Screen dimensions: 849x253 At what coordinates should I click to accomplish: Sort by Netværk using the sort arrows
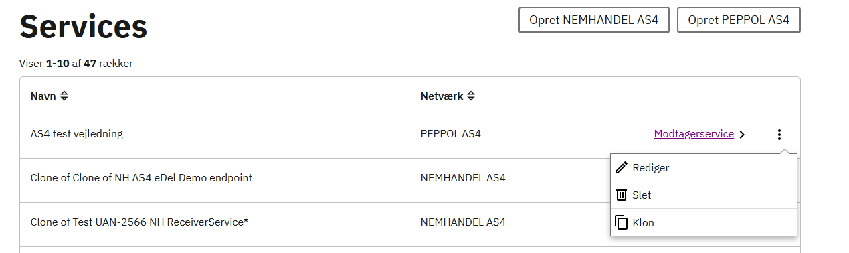pos(471,96)
